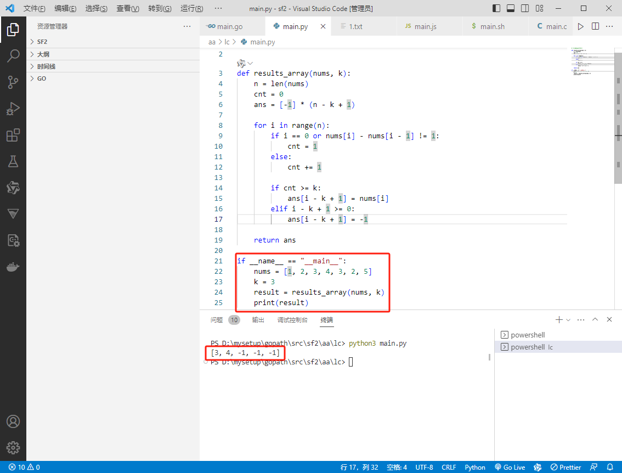Open the 转到(G) menu
Viewport: 622px width, 473px height.
(x=160, y=8)
